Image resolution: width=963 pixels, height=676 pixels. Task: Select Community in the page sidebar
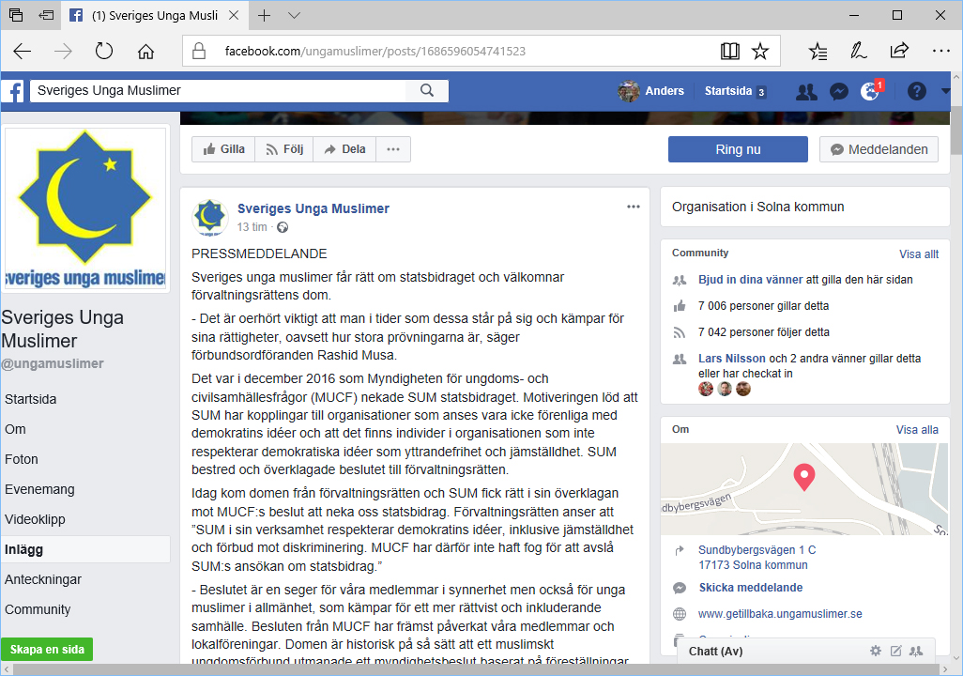(38, 609)
